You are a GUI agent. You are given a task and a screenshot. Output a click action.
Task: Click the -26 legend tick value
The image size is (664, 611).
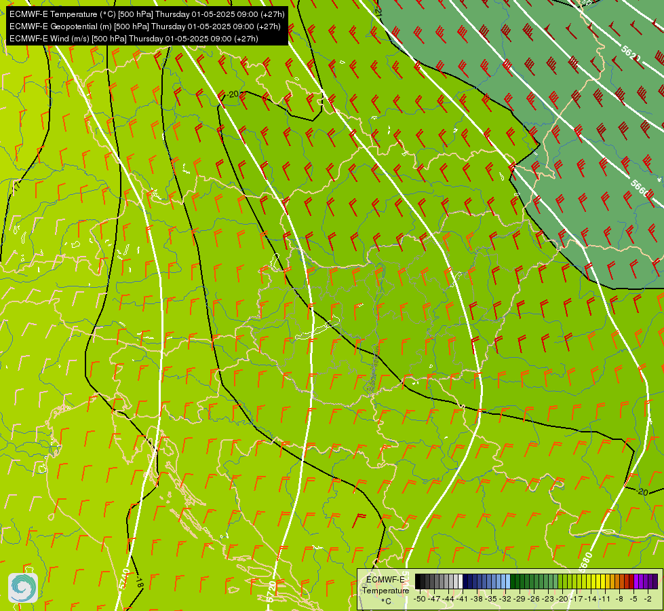[x=534, y=599]
